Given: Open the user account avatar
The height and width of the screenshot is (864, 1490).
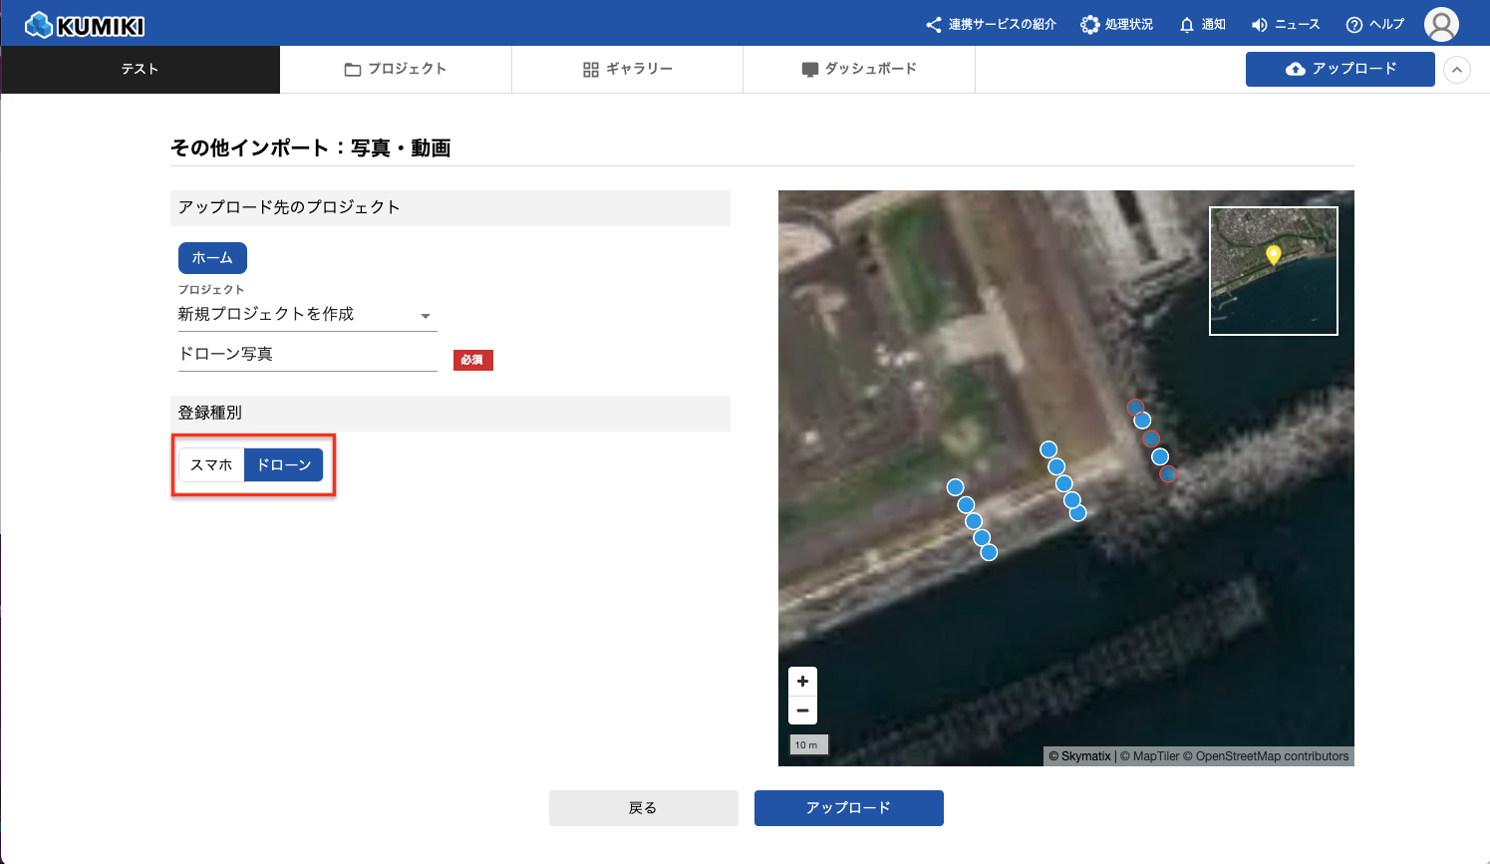Looking at the screenshot, I should (1440, 24).
